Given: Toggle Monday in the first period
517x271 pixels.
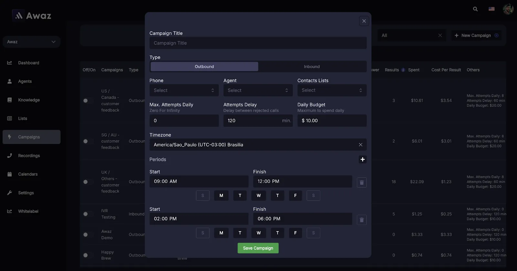Looking at the screenshot, I should coord(221,196).
